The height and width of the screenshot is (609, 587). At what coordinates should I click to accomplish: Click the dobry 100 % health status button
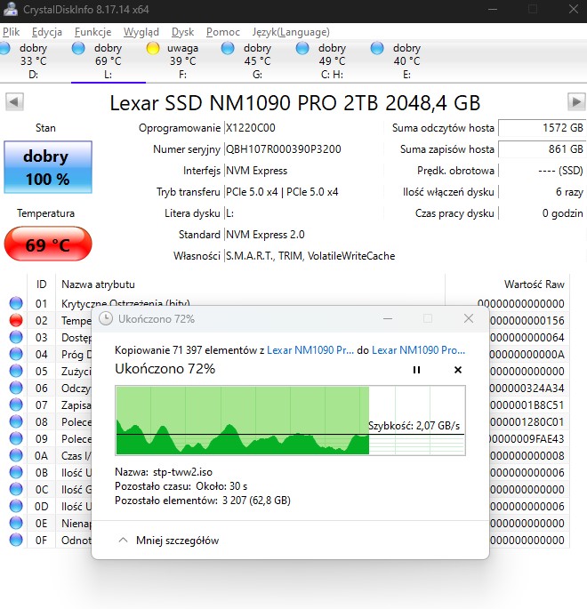coord(47,166)
